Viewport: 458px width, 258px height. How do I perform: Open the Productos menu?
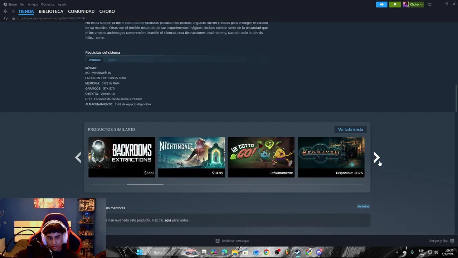tap(48, 4)
